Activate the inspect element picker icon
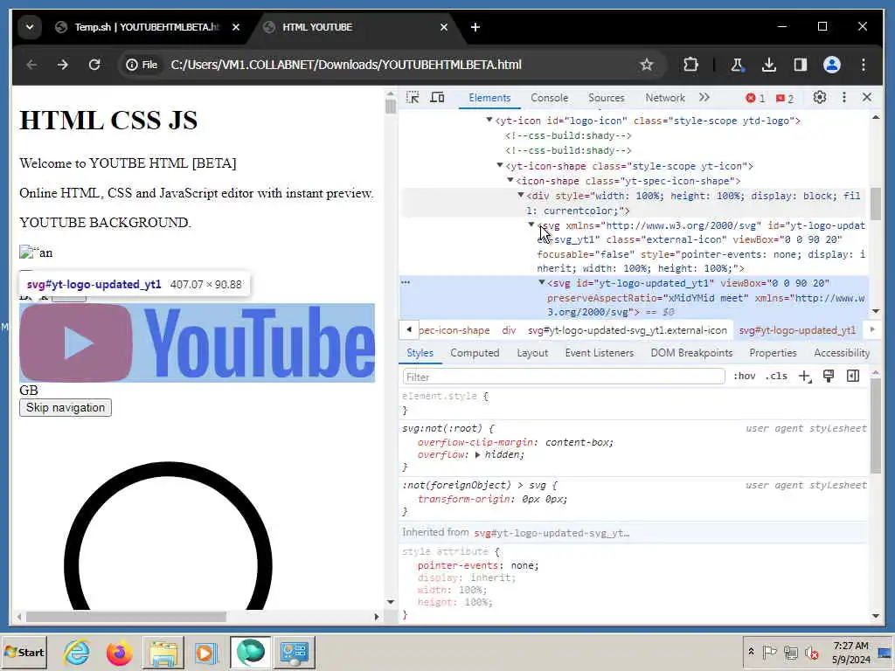 click(x=413, y=98)
